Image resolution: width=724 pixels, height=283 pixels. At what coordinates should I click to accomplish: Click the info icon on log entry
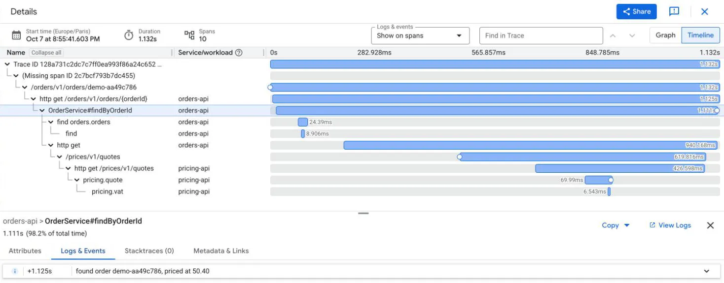click(x=15, y=271)
